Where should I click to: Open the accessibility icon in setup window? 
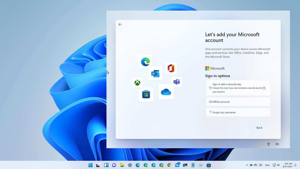coord(268,144)
